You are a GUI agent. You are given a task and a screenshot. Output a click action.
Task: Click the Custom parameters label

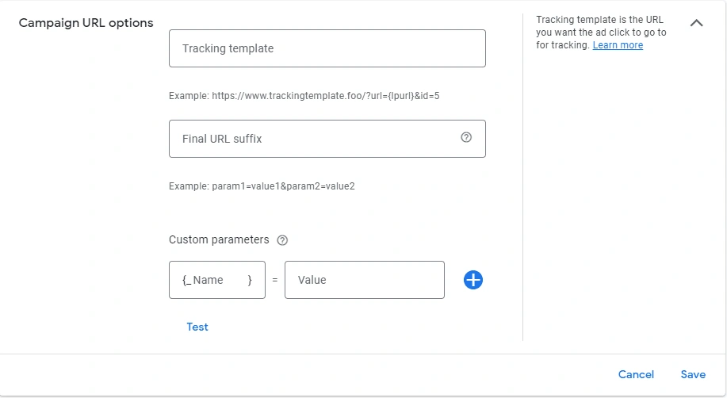coord(219,239)
